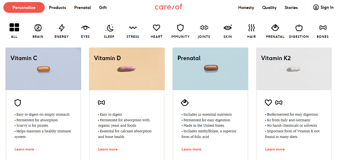Select the BRAIN category filter icon
This screenshot has width=338, height=160.
pyautogui.click(x=38, y=27)
